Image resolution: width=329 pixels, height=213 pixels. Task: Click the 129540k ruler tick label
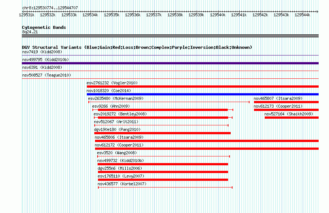click(x=218, y=15)
